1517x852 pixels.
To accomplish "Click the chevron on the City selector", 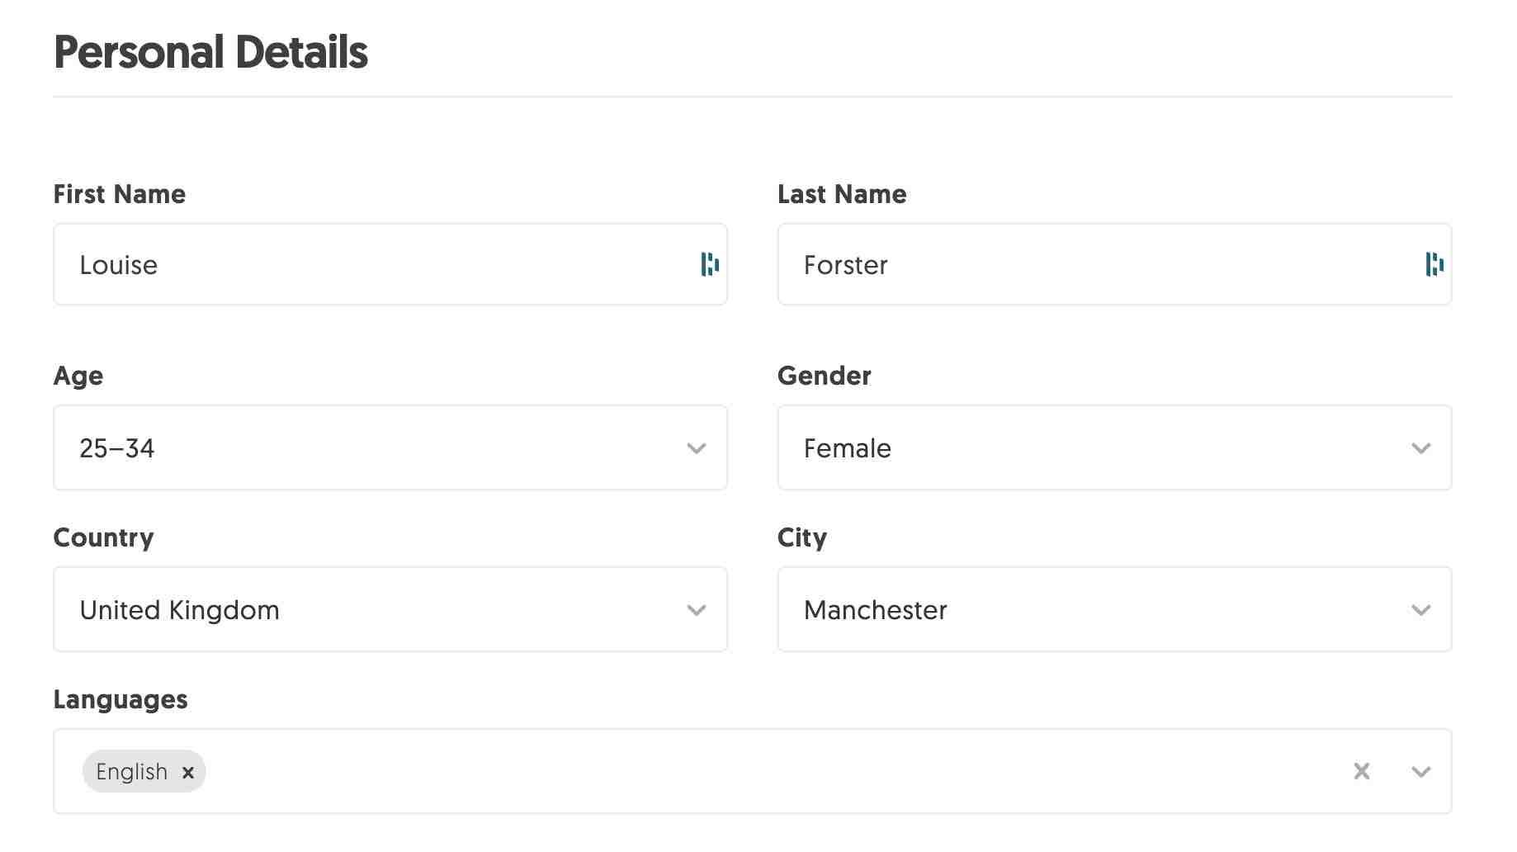I will [1421, 610].
